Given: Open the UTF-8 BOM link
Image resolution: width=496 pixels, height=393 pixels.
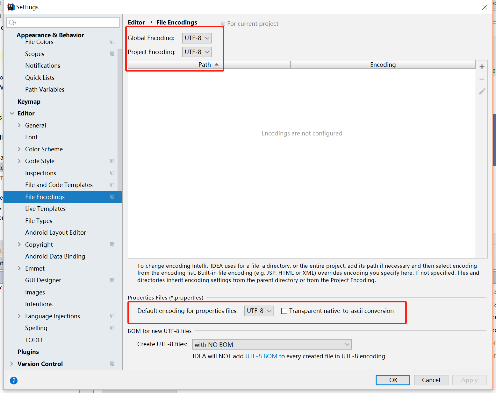Looking at the screenshot, I should 261,356.
